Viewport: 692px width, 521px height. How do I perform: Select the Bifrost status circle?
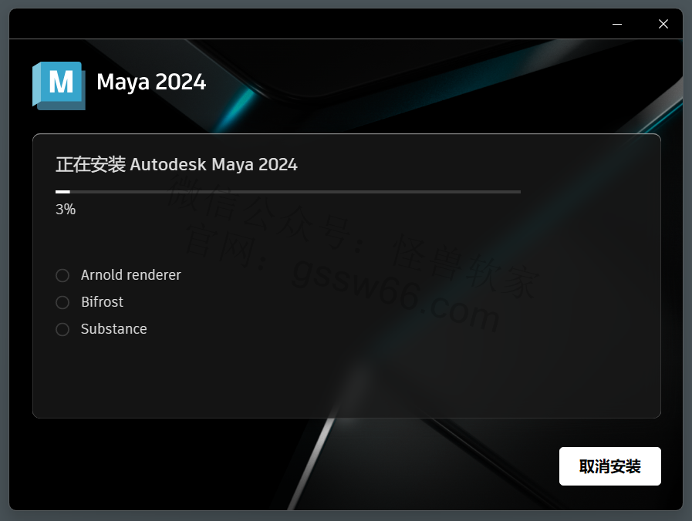[x=62, y=302]
